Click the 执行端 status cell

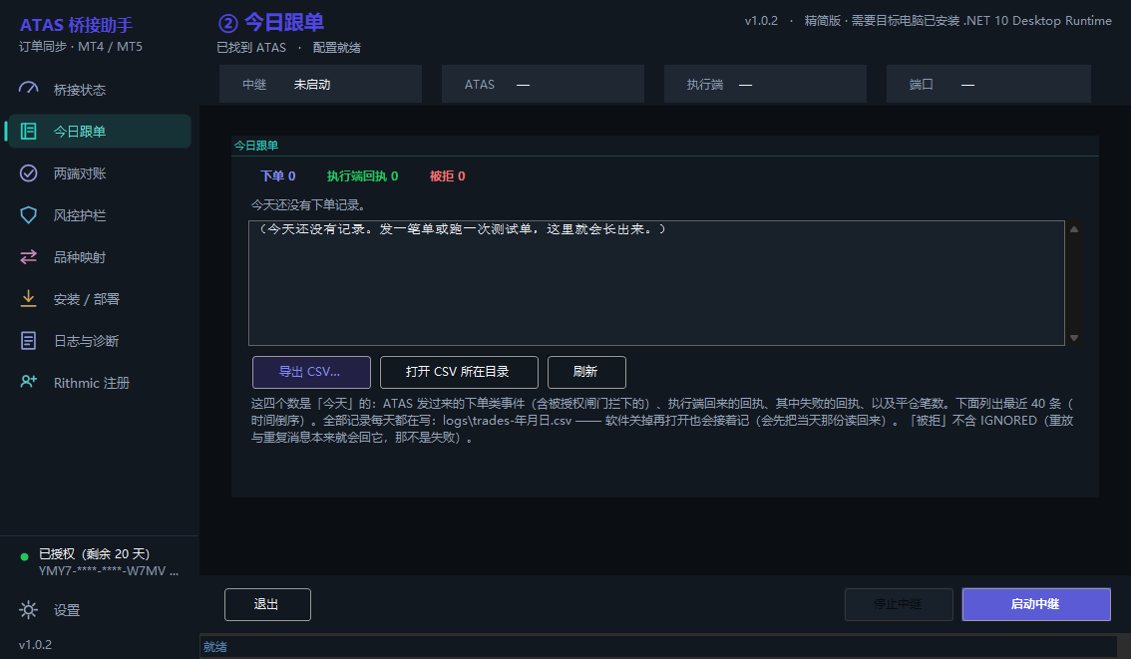point(765,85)
